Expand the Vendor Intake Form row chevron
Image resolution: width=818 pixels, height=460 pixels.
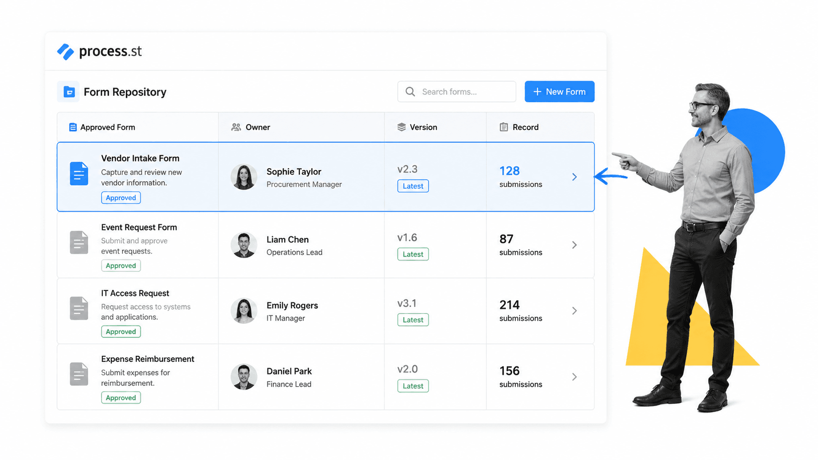point(574,177)
